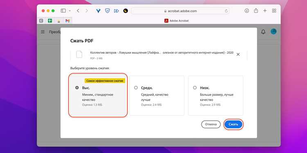Open the Acrobat hamburger menu
307x153 pixels.
tap(43, 32)
